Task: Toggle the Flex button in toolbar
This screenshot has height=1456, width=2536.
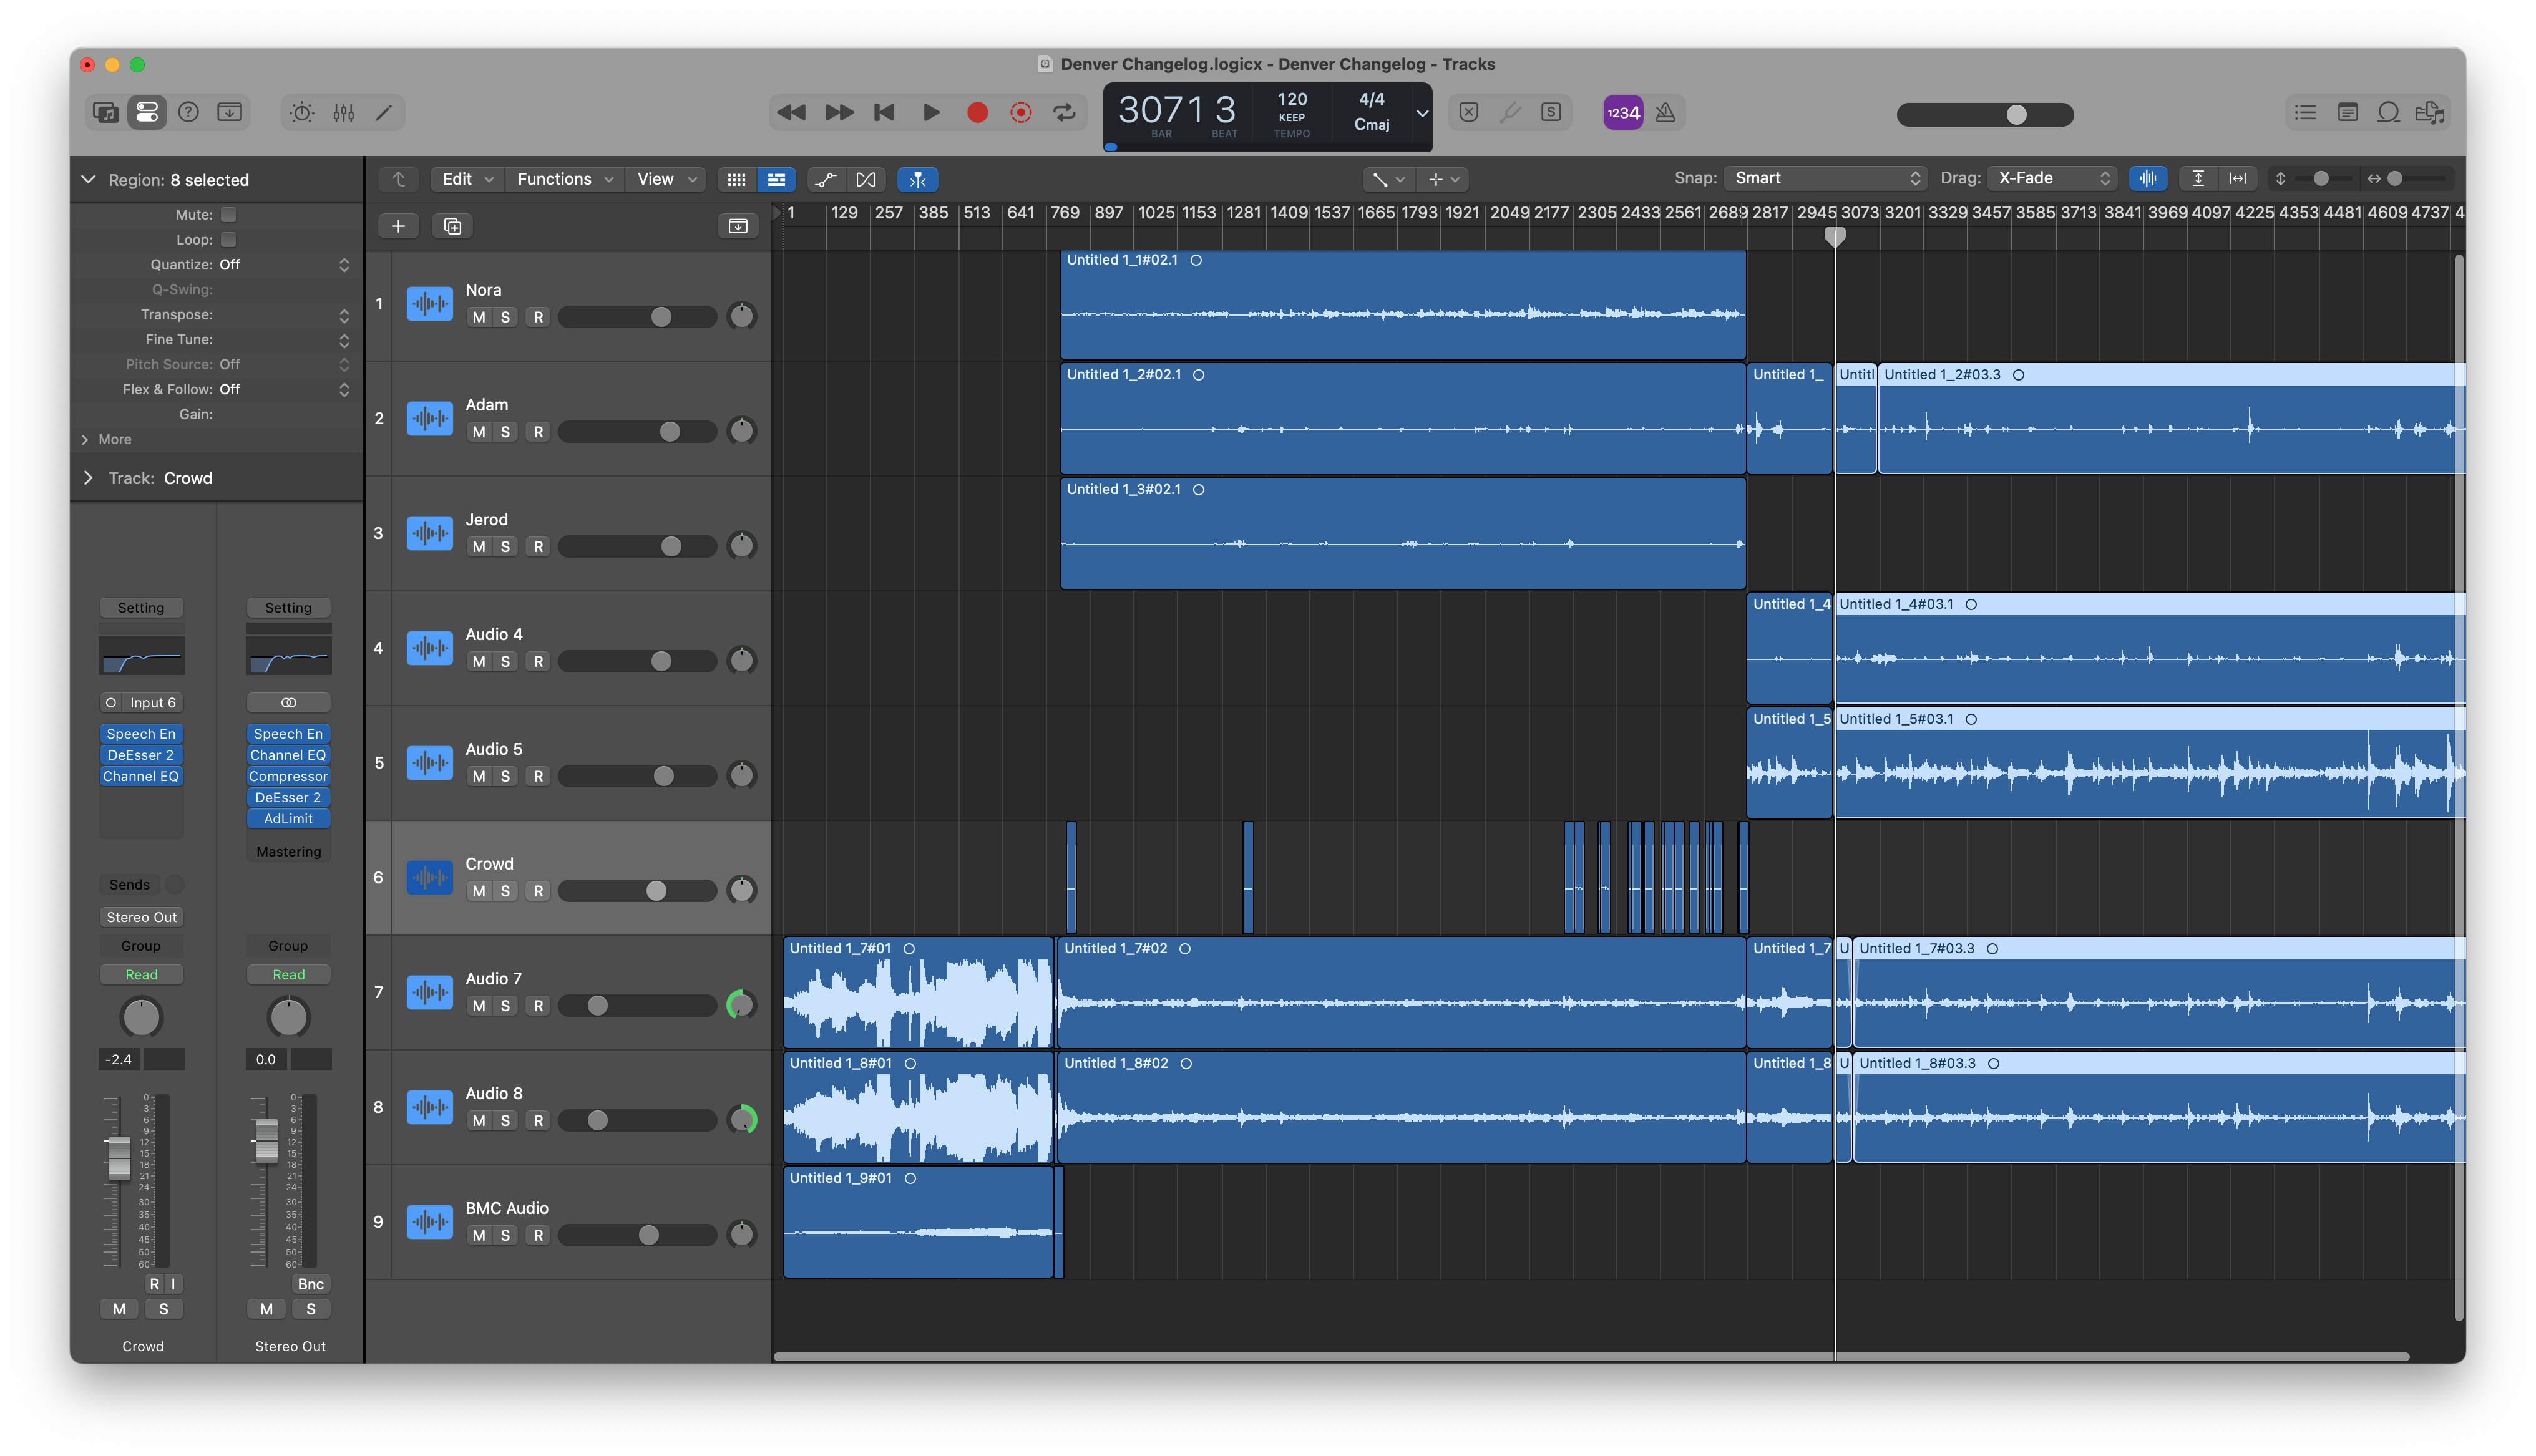Action: (866, 179)
